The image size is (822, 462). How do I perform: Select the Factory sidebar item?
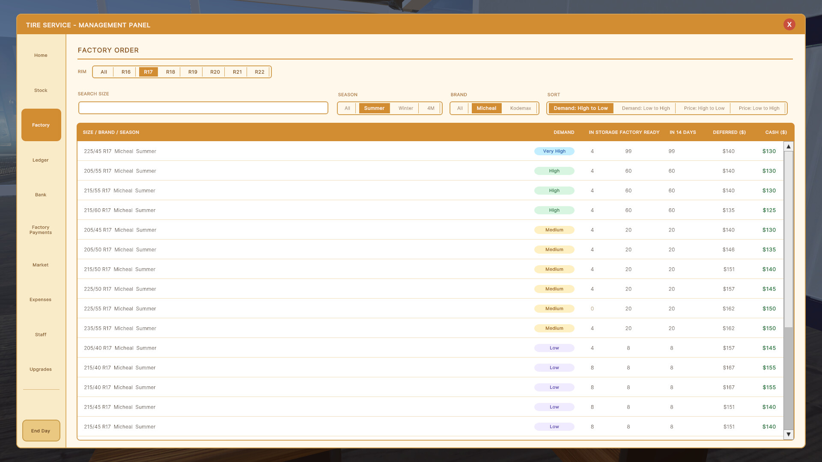[41, 125]
